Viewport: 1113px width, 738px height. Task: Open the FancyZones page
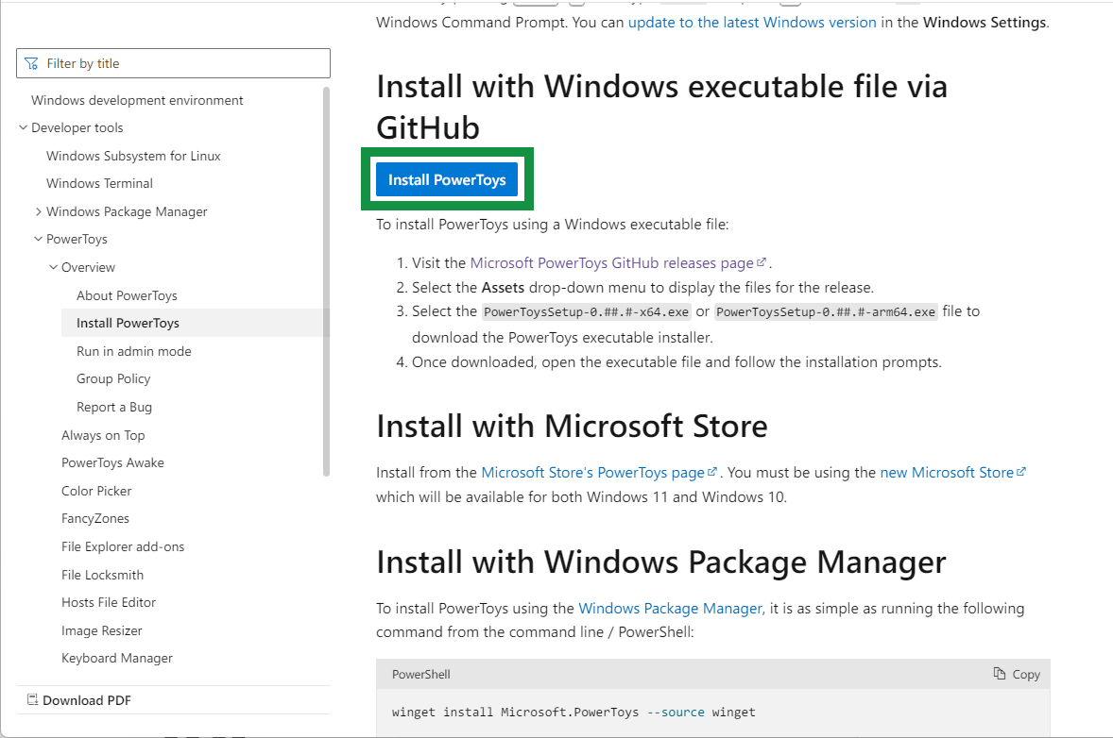click(95, 519)
